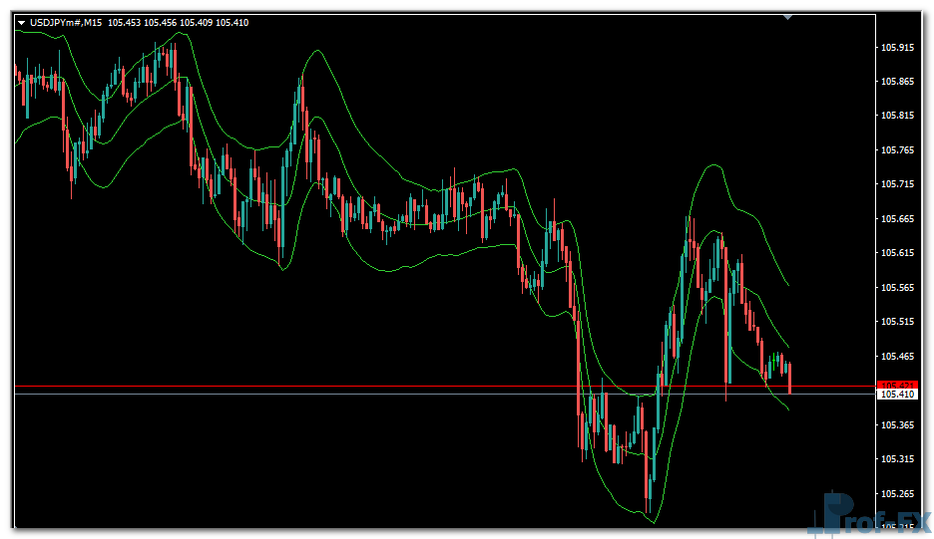
Task: Click the 105.665 price scale value
Action: click(898, 219)
